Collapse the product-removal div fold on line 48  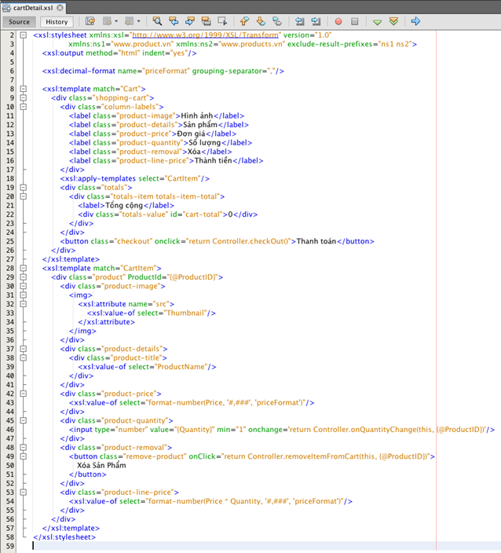(24, 447)
